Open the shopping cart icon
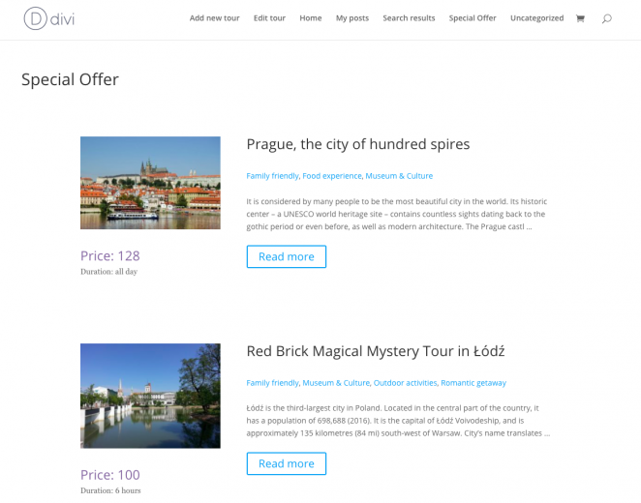Viewport: 641px width, 503px height. pyautogui.click(x=580, y=18)
